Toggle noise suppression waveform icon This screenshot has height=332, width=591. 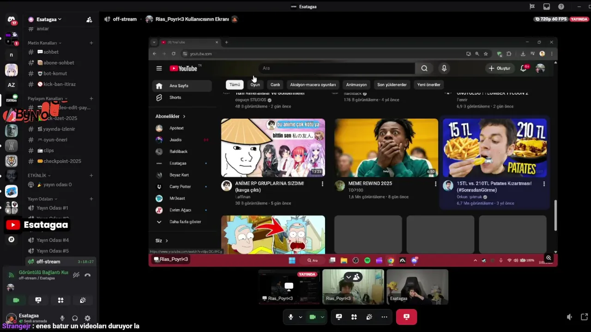tap(76, 275)
